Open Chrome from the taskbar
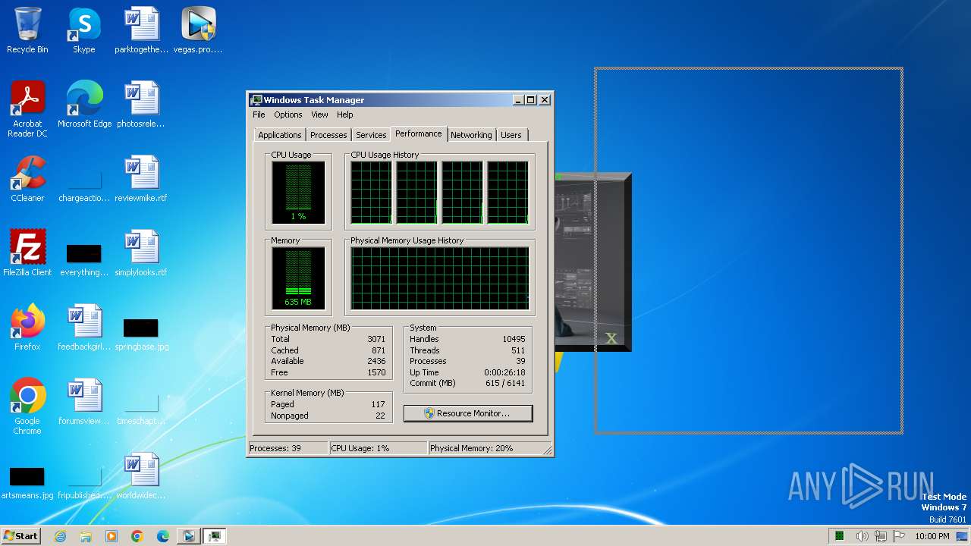The height and width of the screenshot is (546, 971). [137, 536]
